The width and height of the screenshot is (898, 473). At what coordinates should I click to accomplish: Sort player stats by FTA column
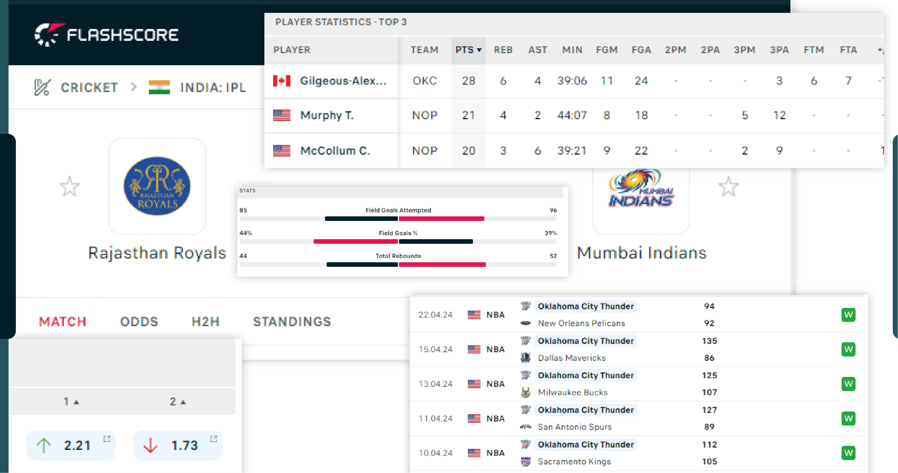[848, 50]
